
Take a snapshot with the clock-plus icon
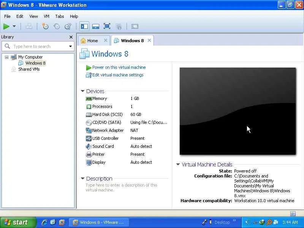click(45, 26)
